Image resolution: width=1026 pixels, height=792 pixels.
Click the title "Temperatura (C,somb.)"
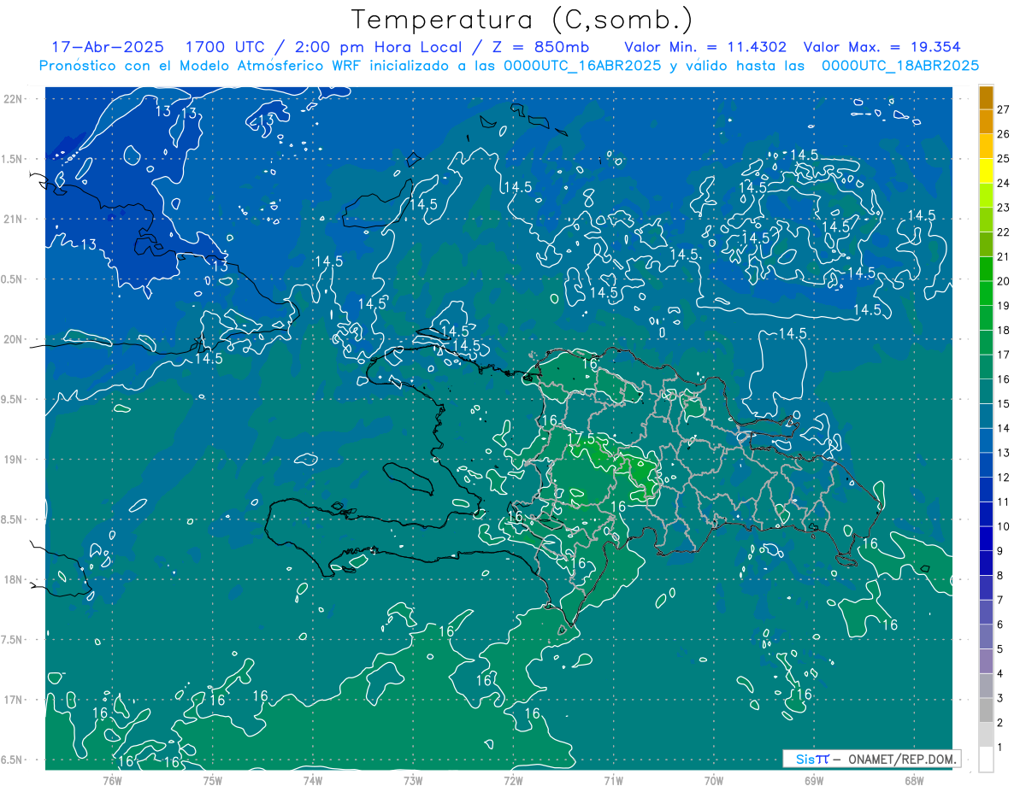pos(522,20)
